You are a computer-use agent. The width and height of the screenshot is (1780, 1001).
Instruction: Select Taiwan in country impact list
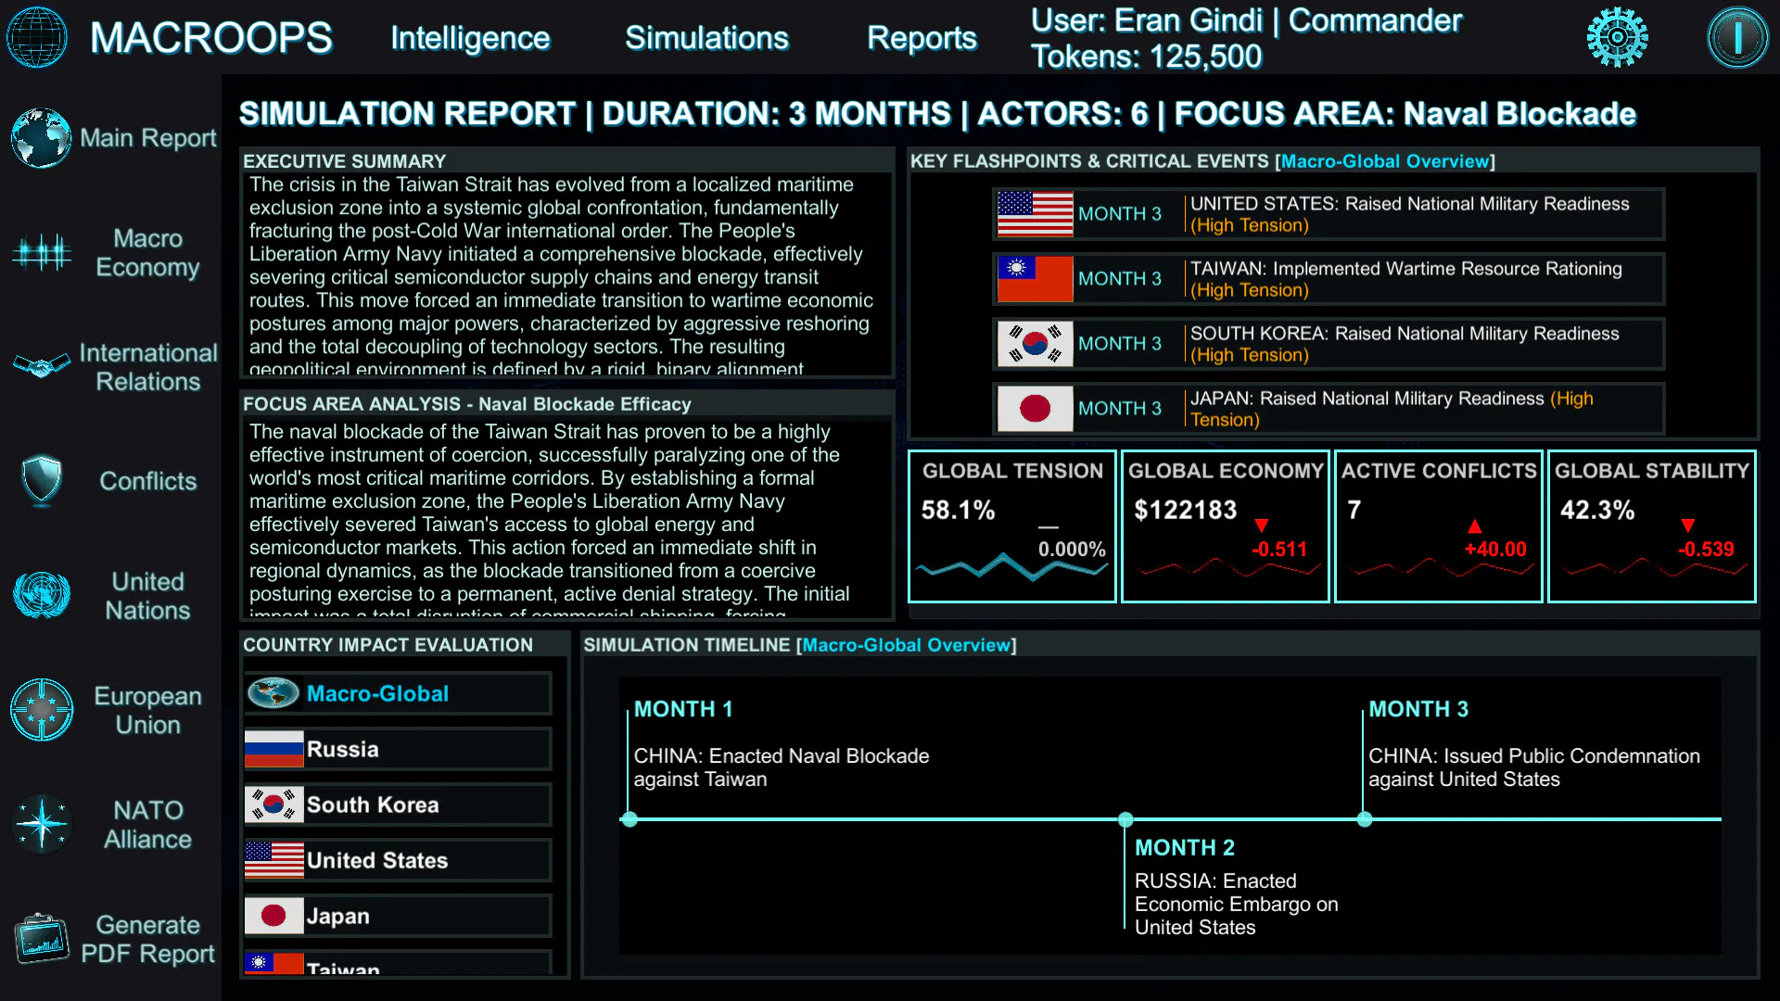click(x=398, y=963)
